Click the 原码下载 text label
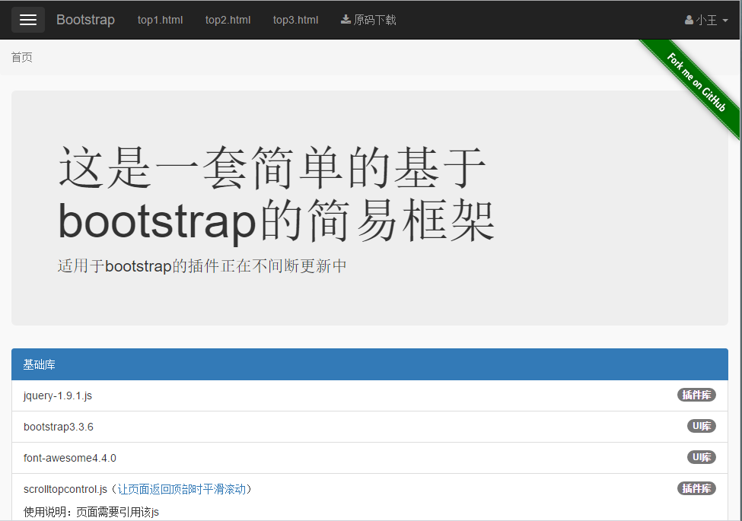Image resolution: width=742 pixels, height=521 pixels. tap(374, 20)
